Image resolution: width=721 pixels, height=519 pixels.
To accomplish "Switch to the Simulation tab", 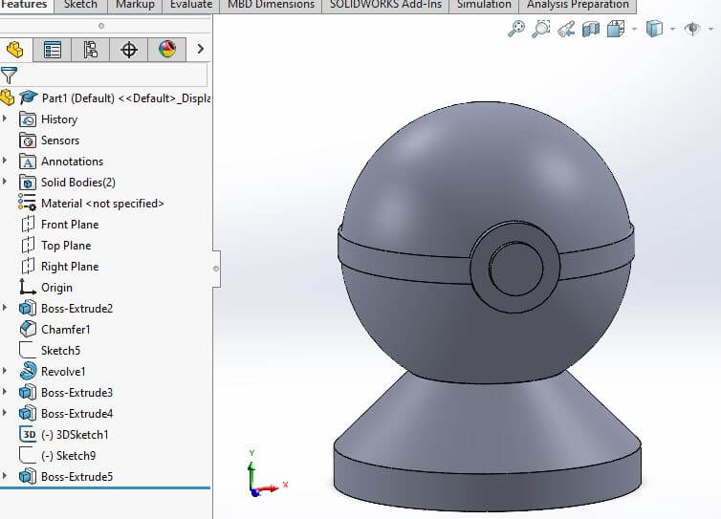I will [484, 5].
